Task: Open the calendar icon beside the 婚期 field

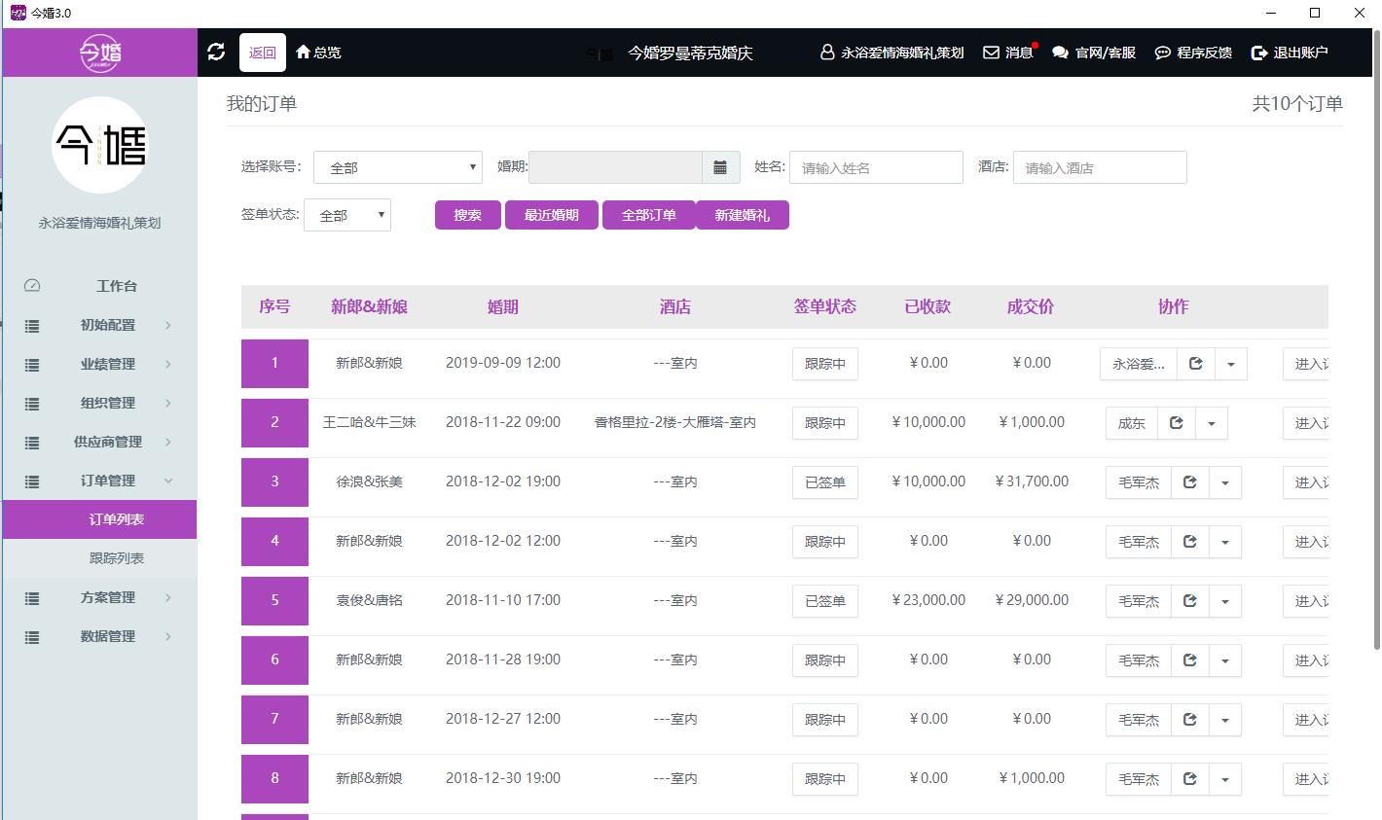Action: tap(719, 166)
